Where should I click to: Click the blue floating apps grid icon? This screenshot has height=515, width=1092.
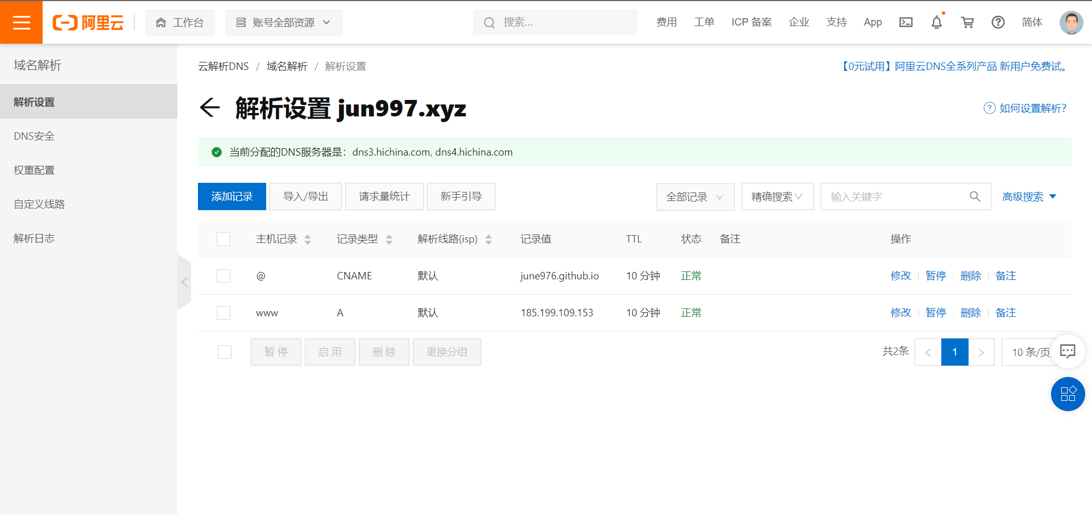click(x=1068, y=394)
